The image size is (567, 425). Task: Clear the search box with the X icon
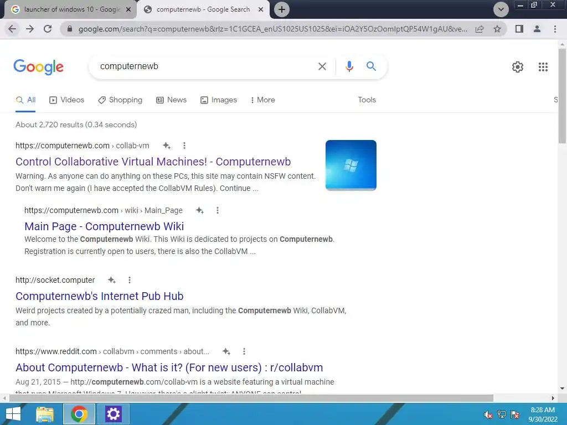322,66
